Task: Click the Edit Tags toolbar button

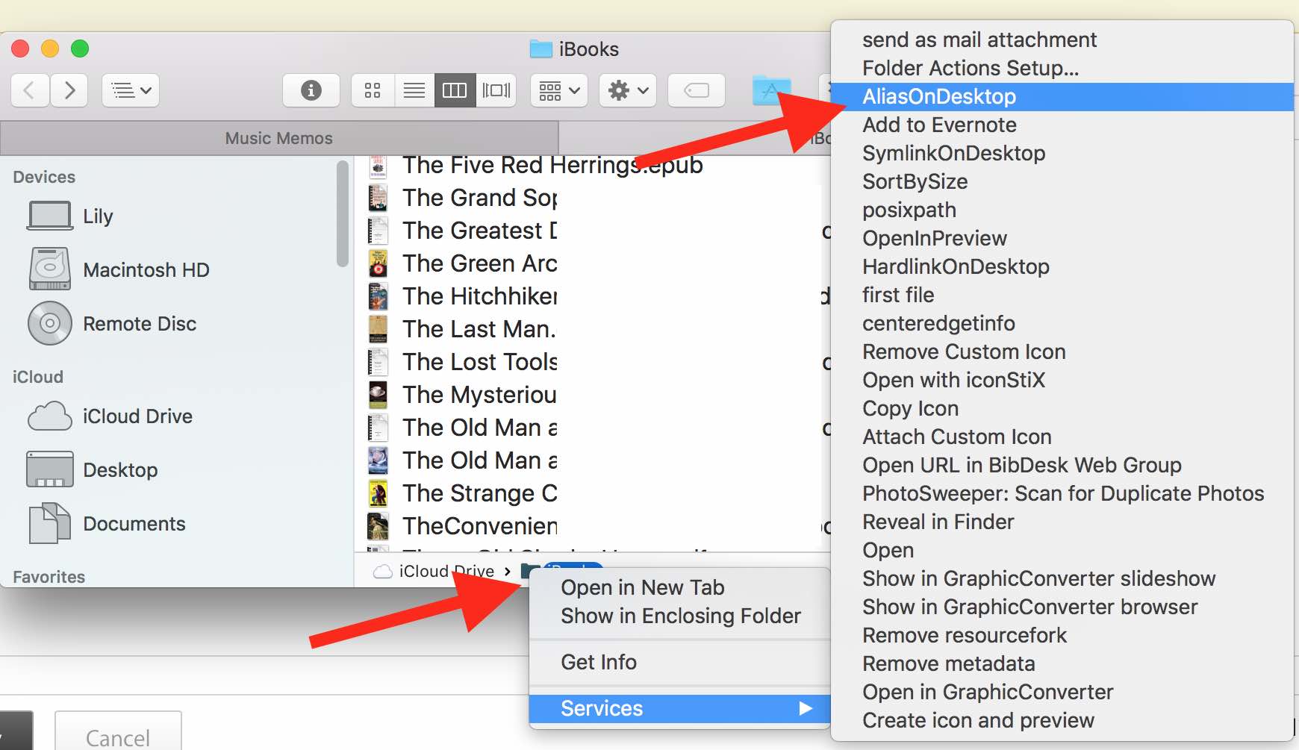Action: [697, 91]
